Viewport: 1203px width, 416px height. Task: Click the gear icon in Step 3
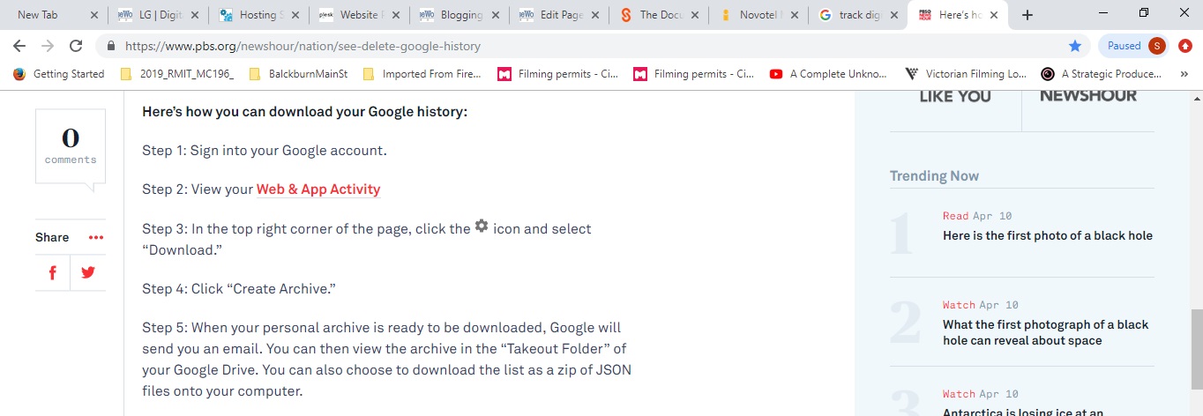coord(482,226)
